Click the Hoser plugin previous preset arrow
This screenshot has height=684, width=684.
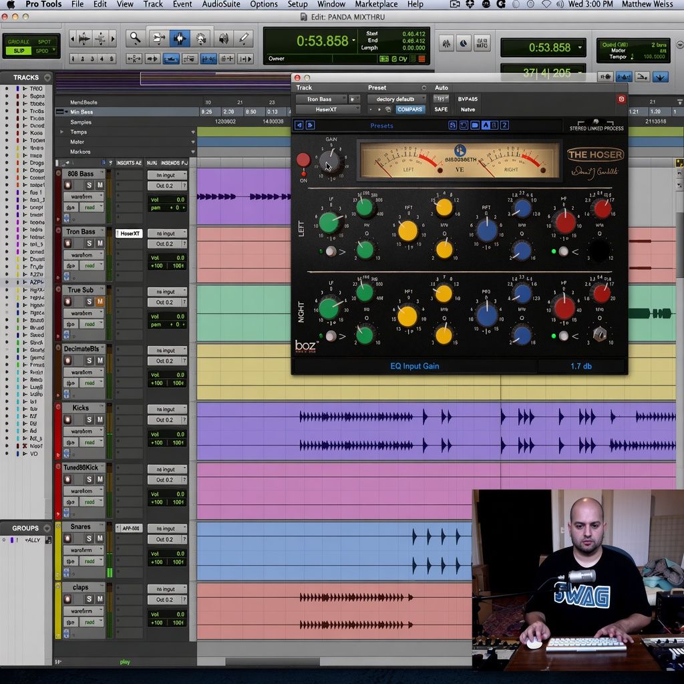pyautogui.click(x=299, y=126)
